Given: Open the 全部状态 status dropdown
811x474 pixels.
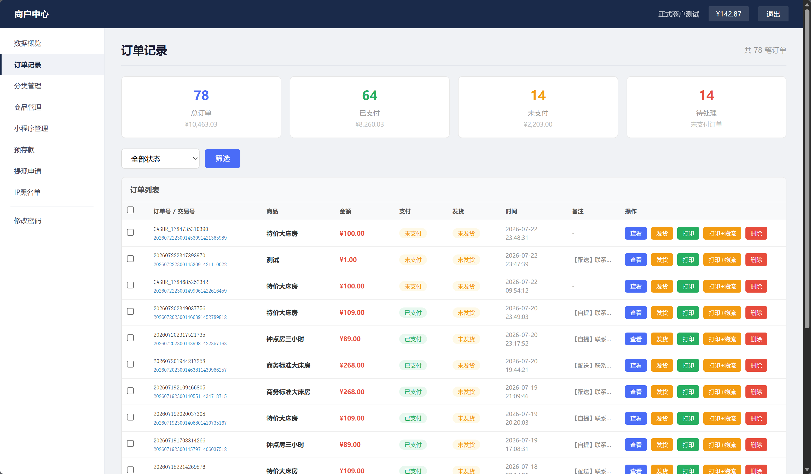Looking at the screenshot, I should 160,158.
